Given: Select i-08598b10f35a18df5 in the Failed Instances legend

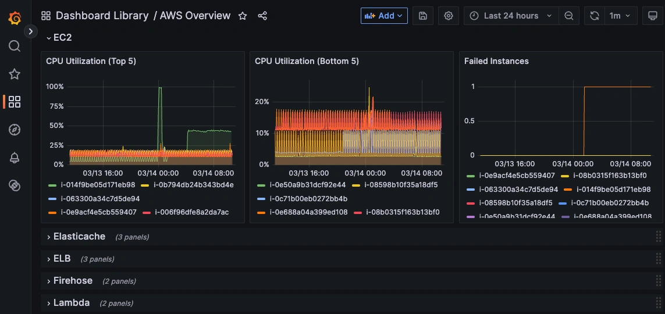Looking at the screenshot, I should click(x=515, y=202).
